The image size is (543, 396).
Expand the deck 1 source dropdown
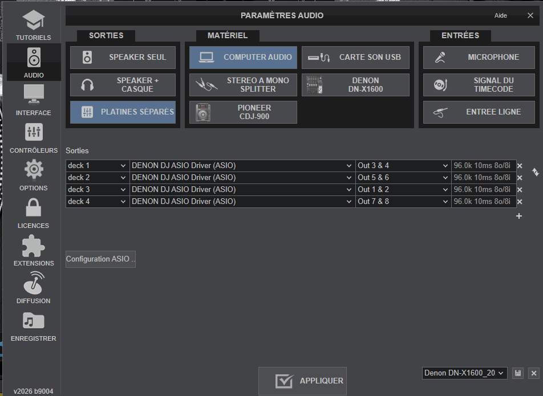pos(98,166)
